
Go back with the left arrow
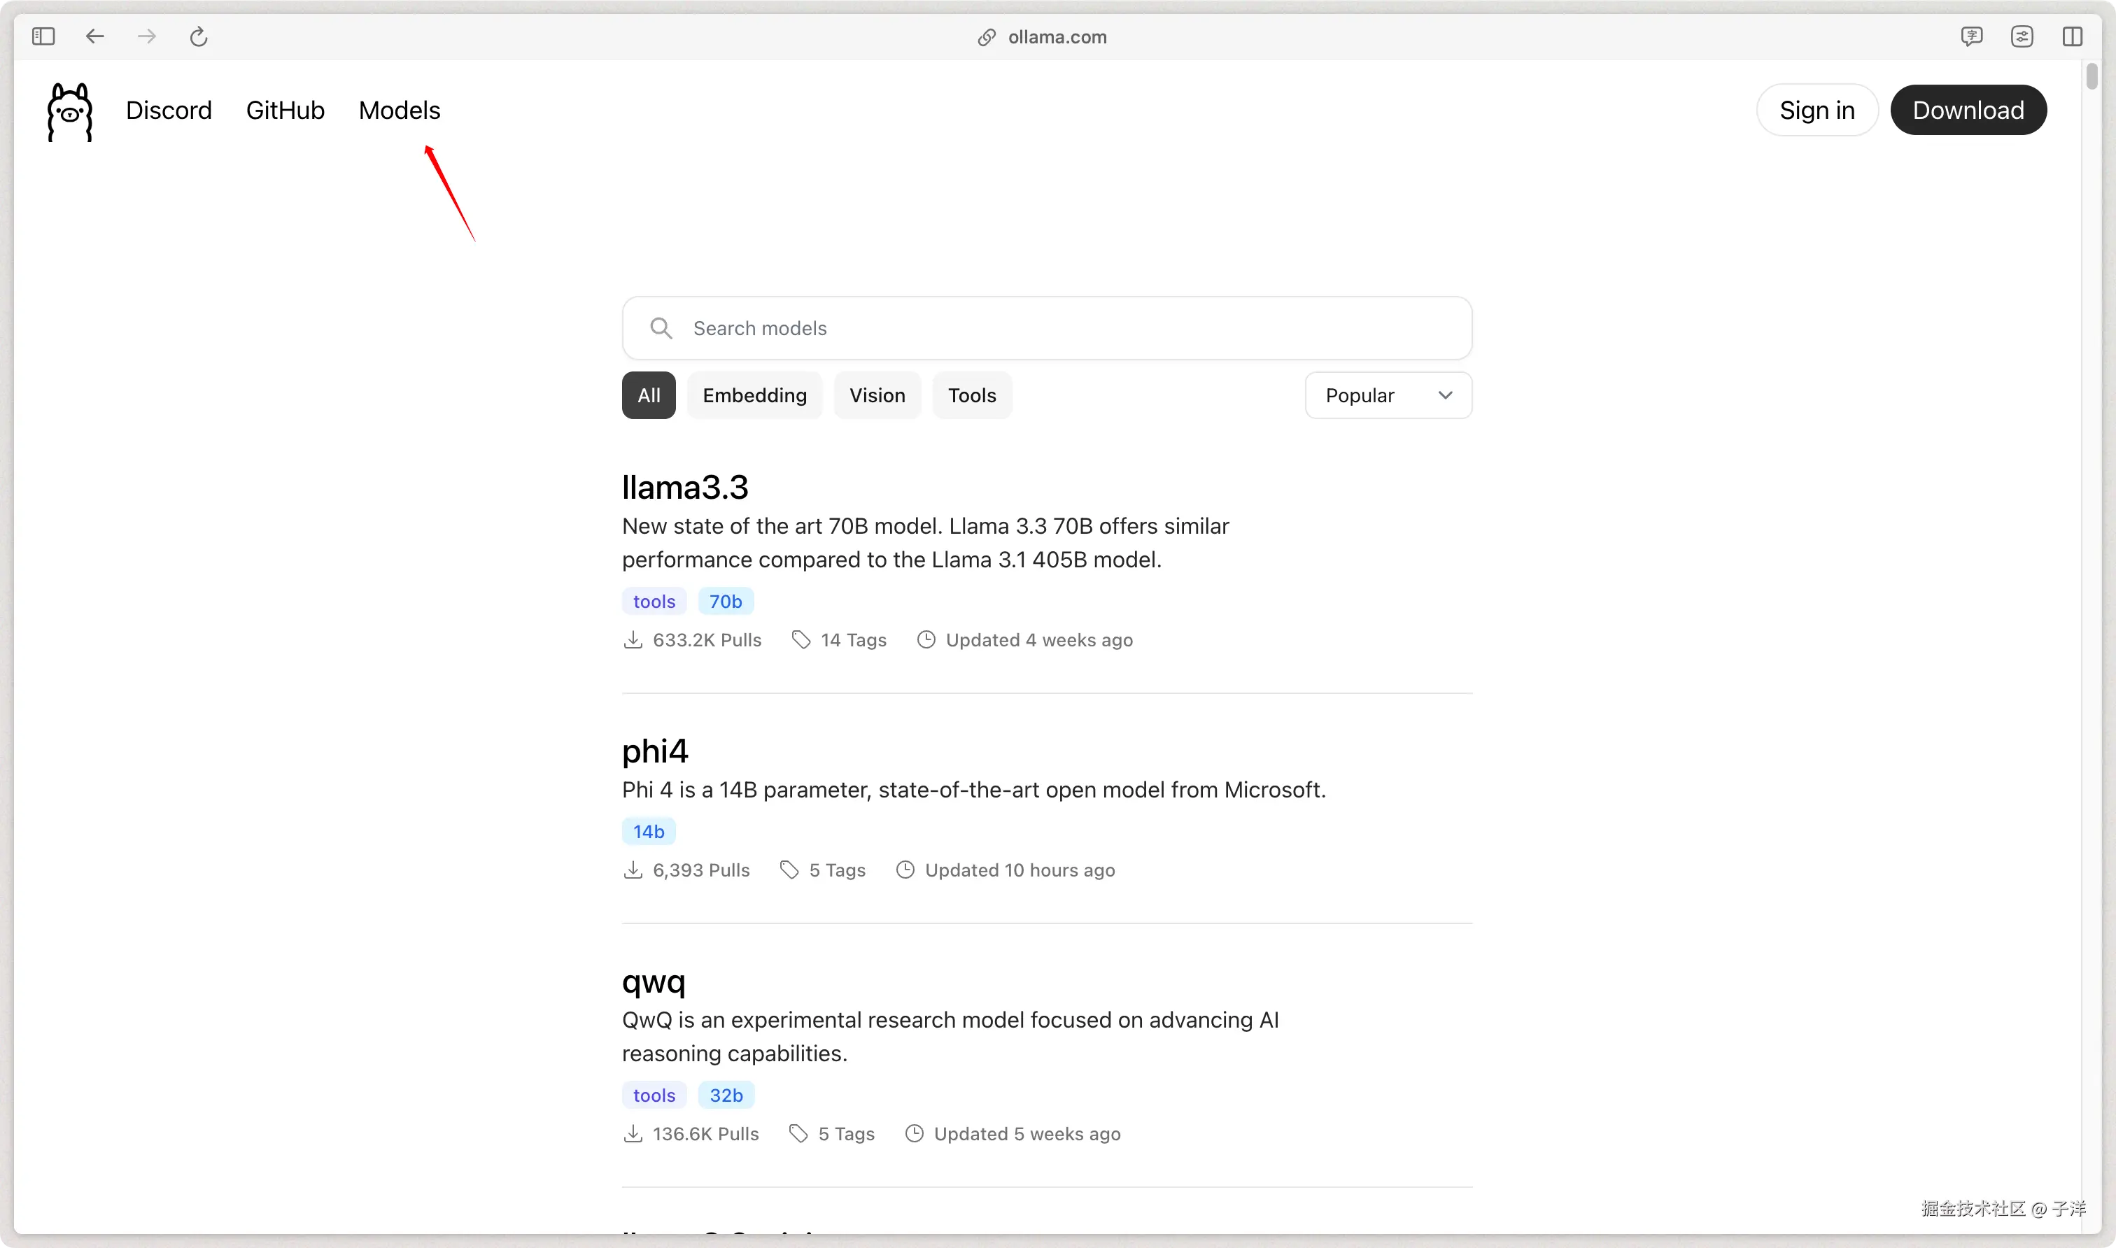95,36
